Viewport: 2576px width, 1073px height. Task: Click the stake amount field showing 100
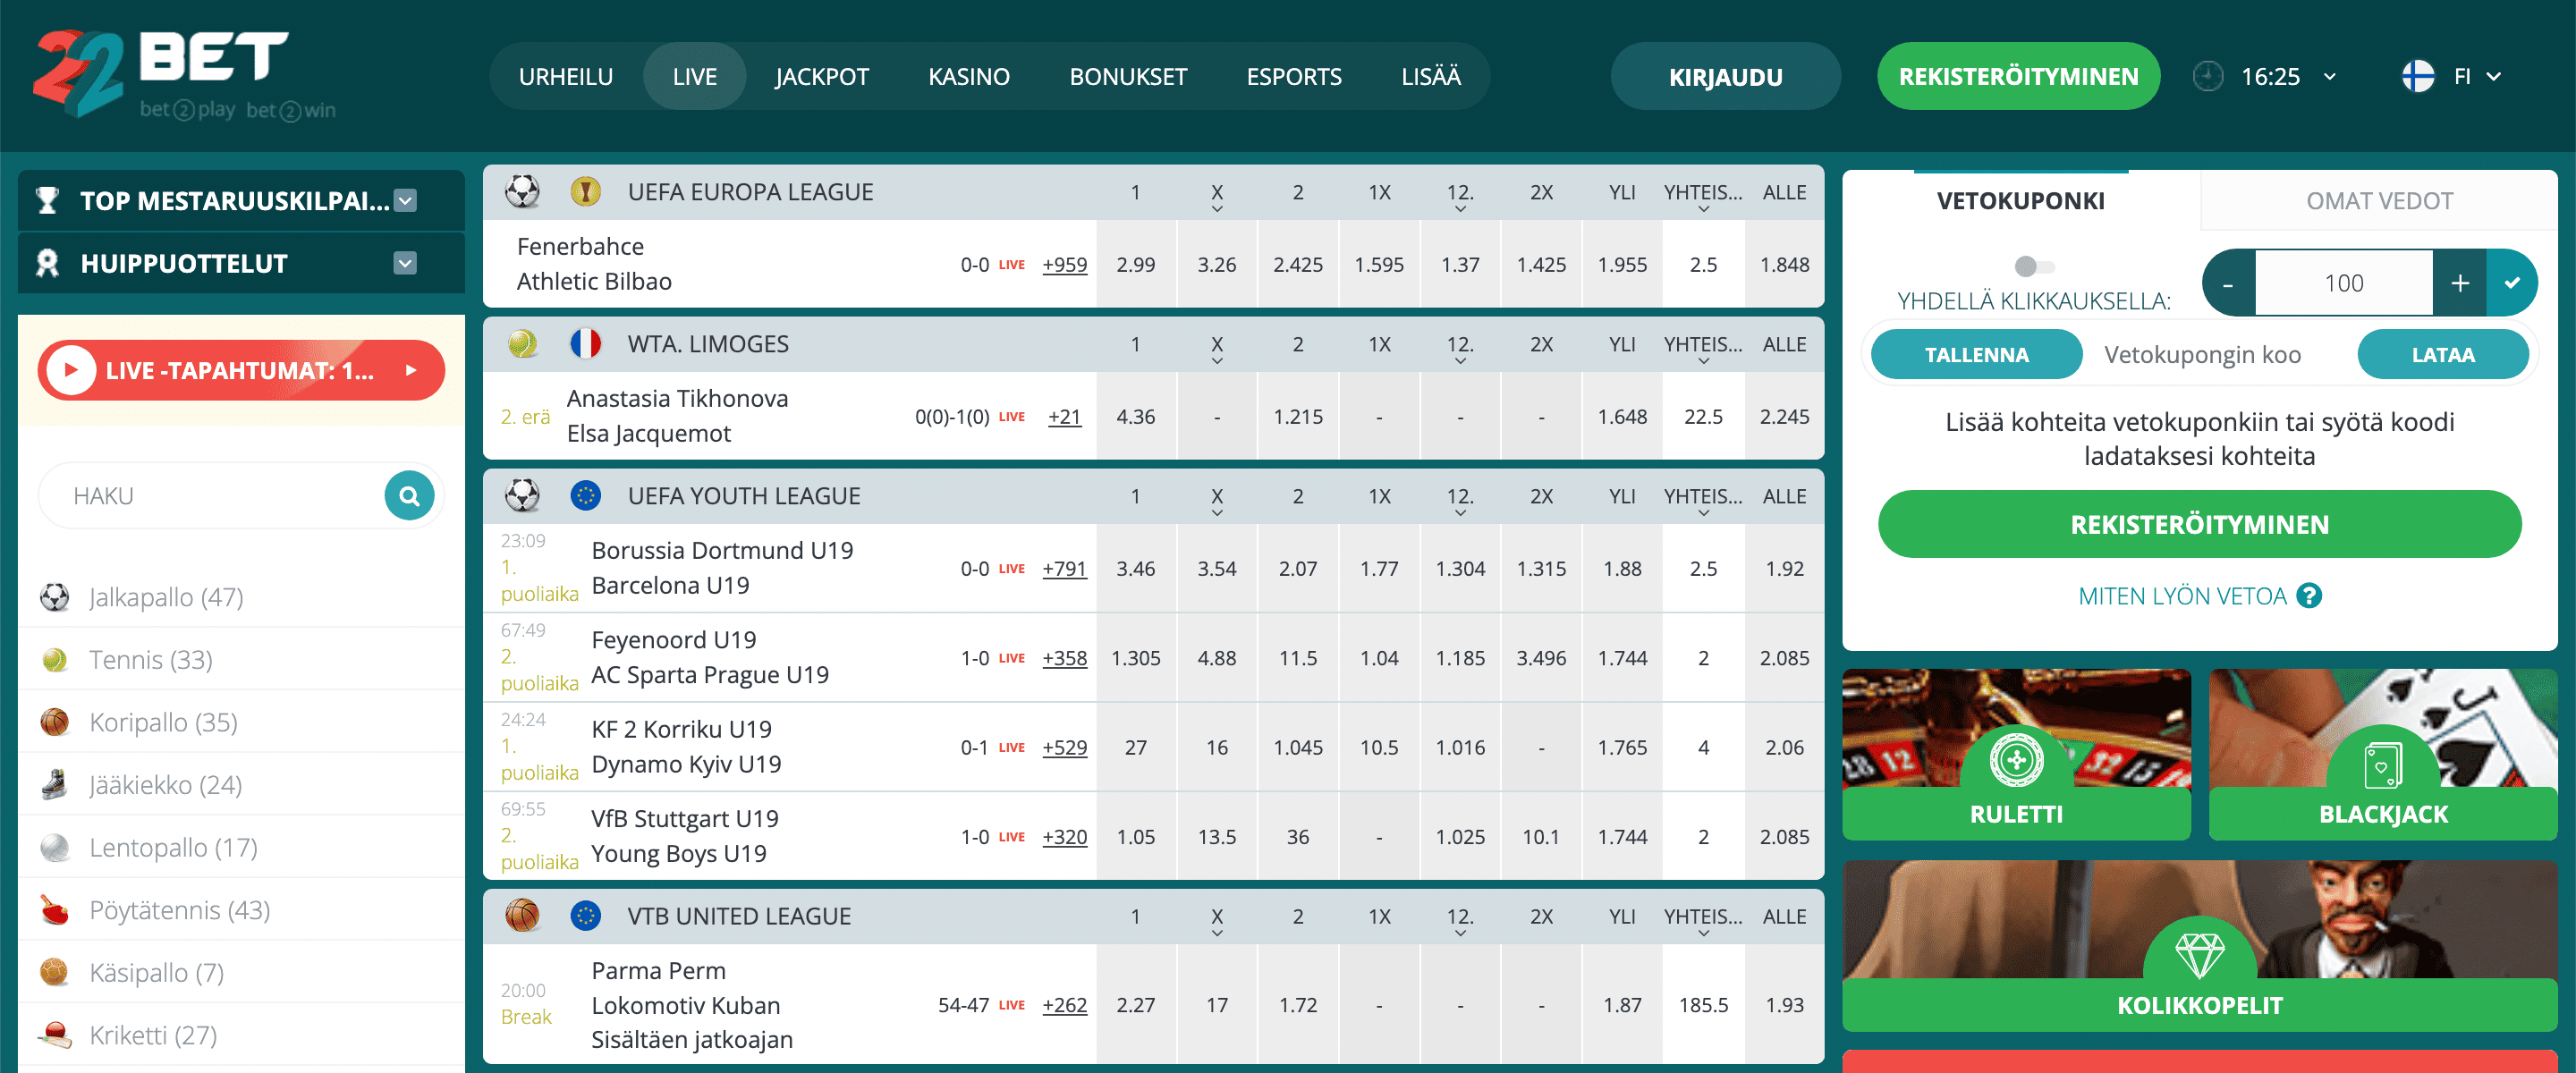[2344, 283]
